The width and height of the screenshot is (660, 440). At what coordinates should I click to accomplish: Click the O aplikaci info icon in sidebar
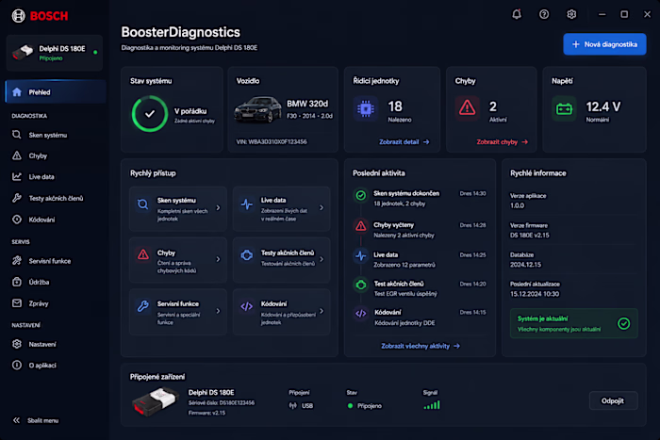coord(16,366)
